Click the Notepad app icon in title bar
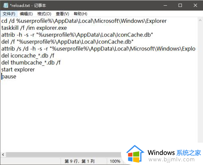The width and height of the screenshot is (203, 165). tap(6, 5)
